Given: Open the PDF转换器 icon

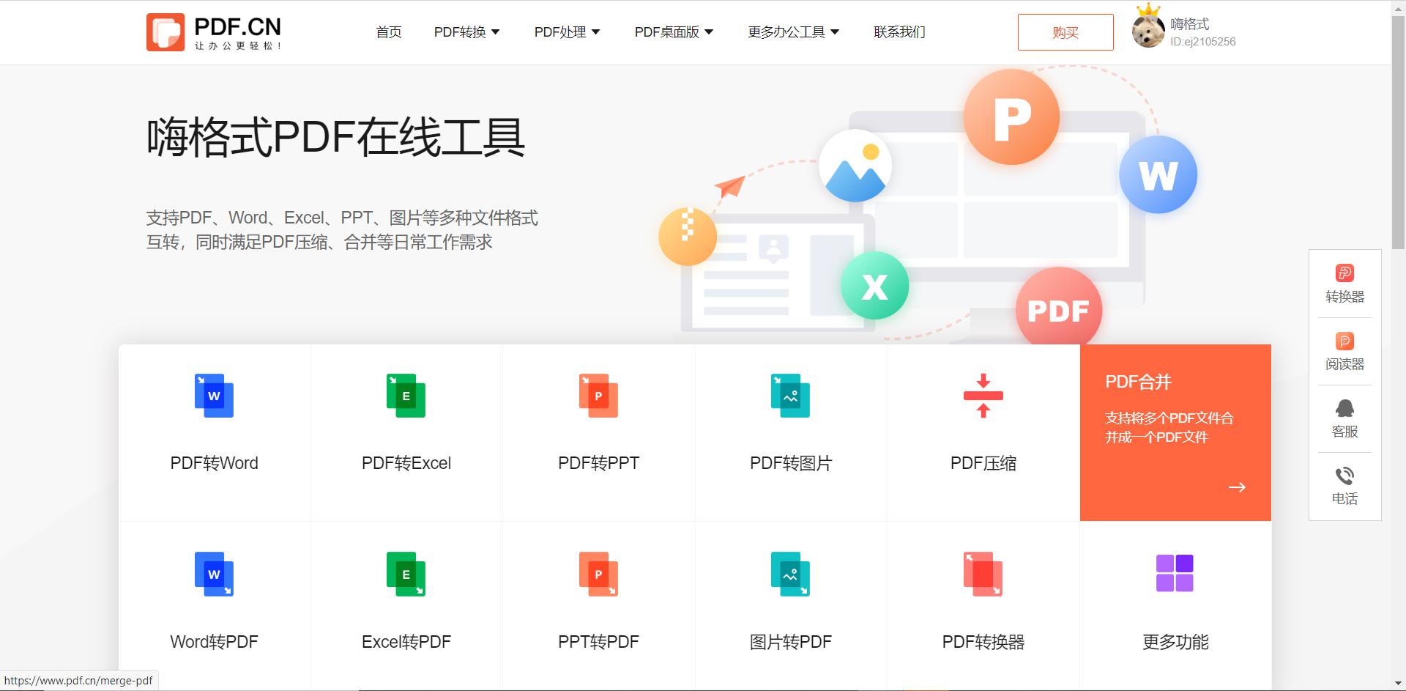Looking at the screenshot, I should coord(983,574).
